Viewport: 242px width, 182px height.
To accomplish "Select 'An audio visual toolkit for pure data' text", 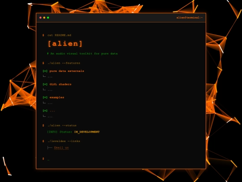I will click(84, 53).
